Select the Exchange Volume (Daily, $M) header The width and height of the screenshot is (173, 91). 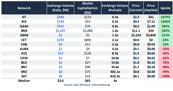pos(60,8)
